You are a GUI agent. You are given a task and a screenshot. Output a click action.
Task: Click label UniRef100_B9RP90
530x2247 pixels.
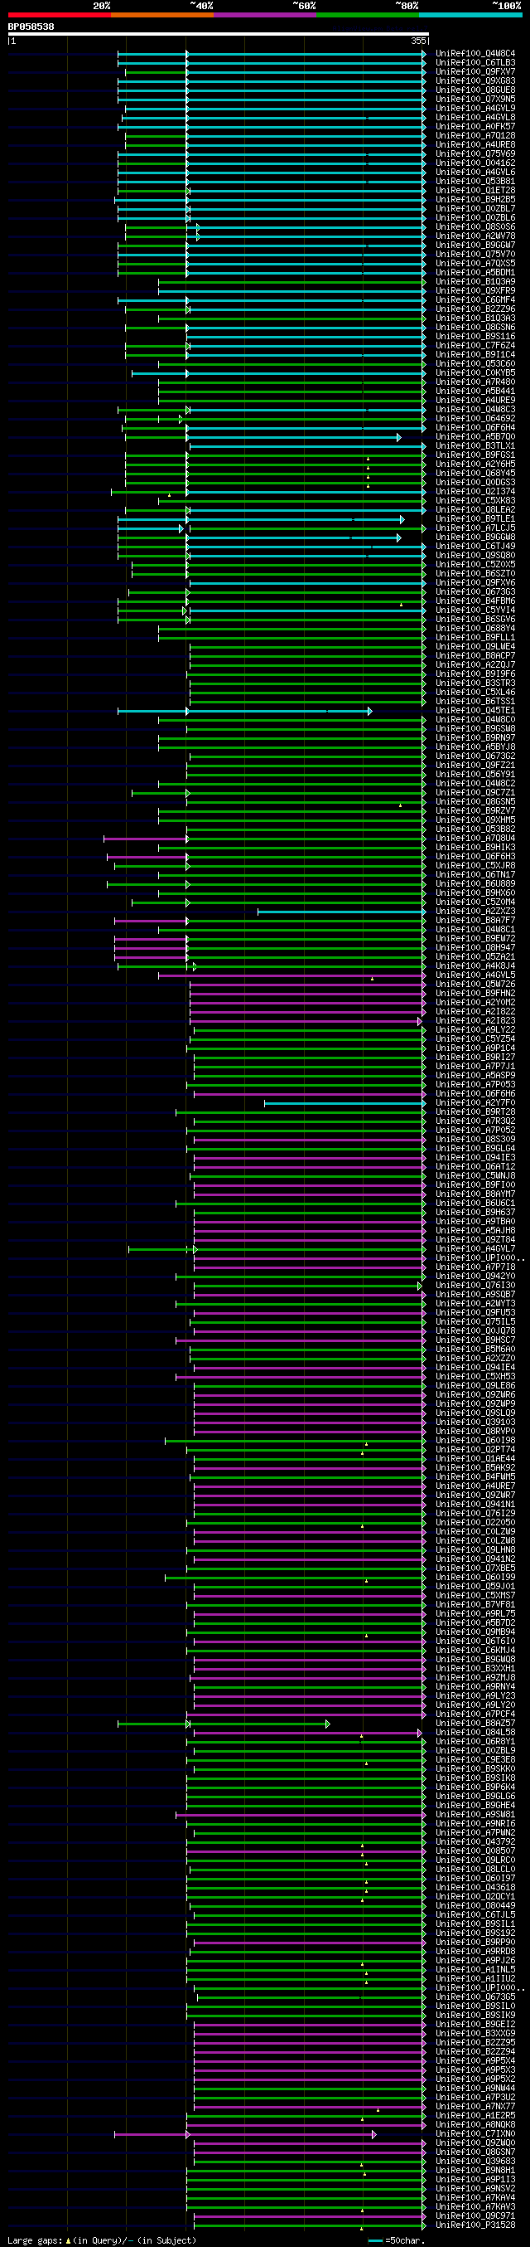[475, 1942]
